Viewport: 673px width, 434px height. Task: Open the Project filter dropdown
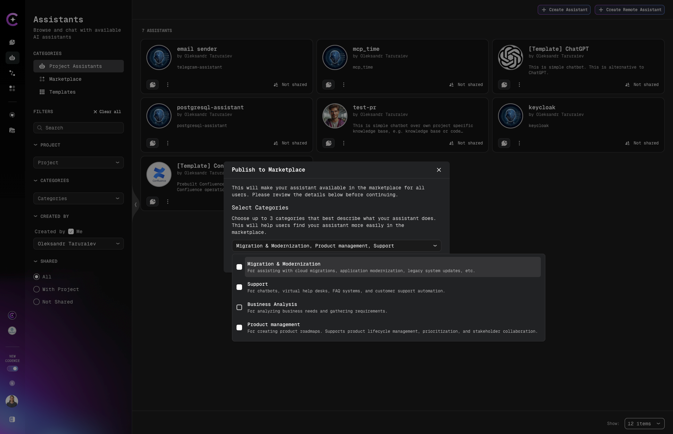point(78,163)
